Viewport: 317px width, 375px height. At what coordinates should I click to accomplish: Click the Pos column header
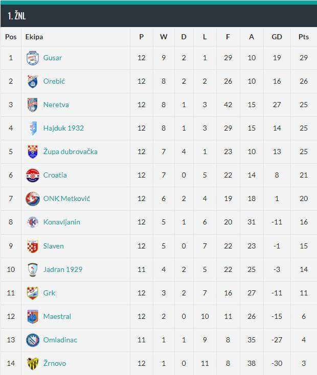11,37
